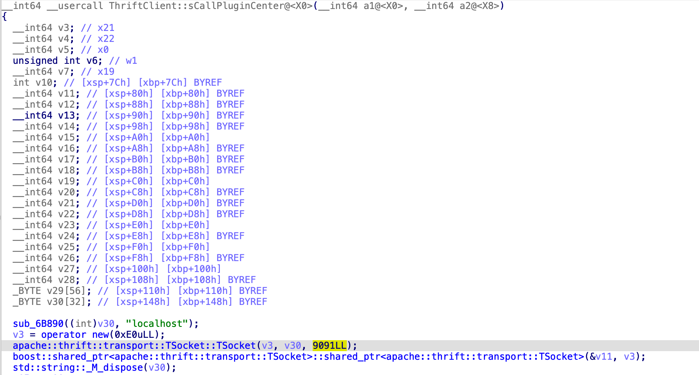Select the boost::shared_ptr constructor line
The image size is (699, 375).
(x=329, y=357)
